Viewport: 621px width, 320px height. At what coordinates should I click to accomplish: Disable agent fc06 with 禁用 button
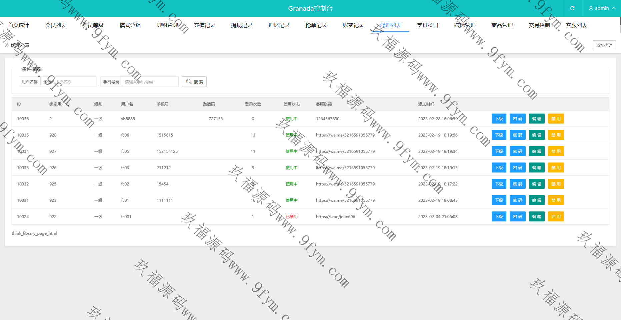556,135
